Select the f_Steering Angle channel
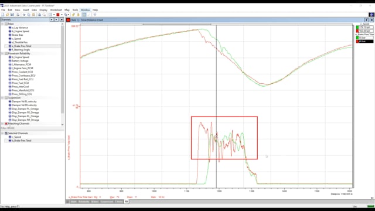 [x=21, y=50]
